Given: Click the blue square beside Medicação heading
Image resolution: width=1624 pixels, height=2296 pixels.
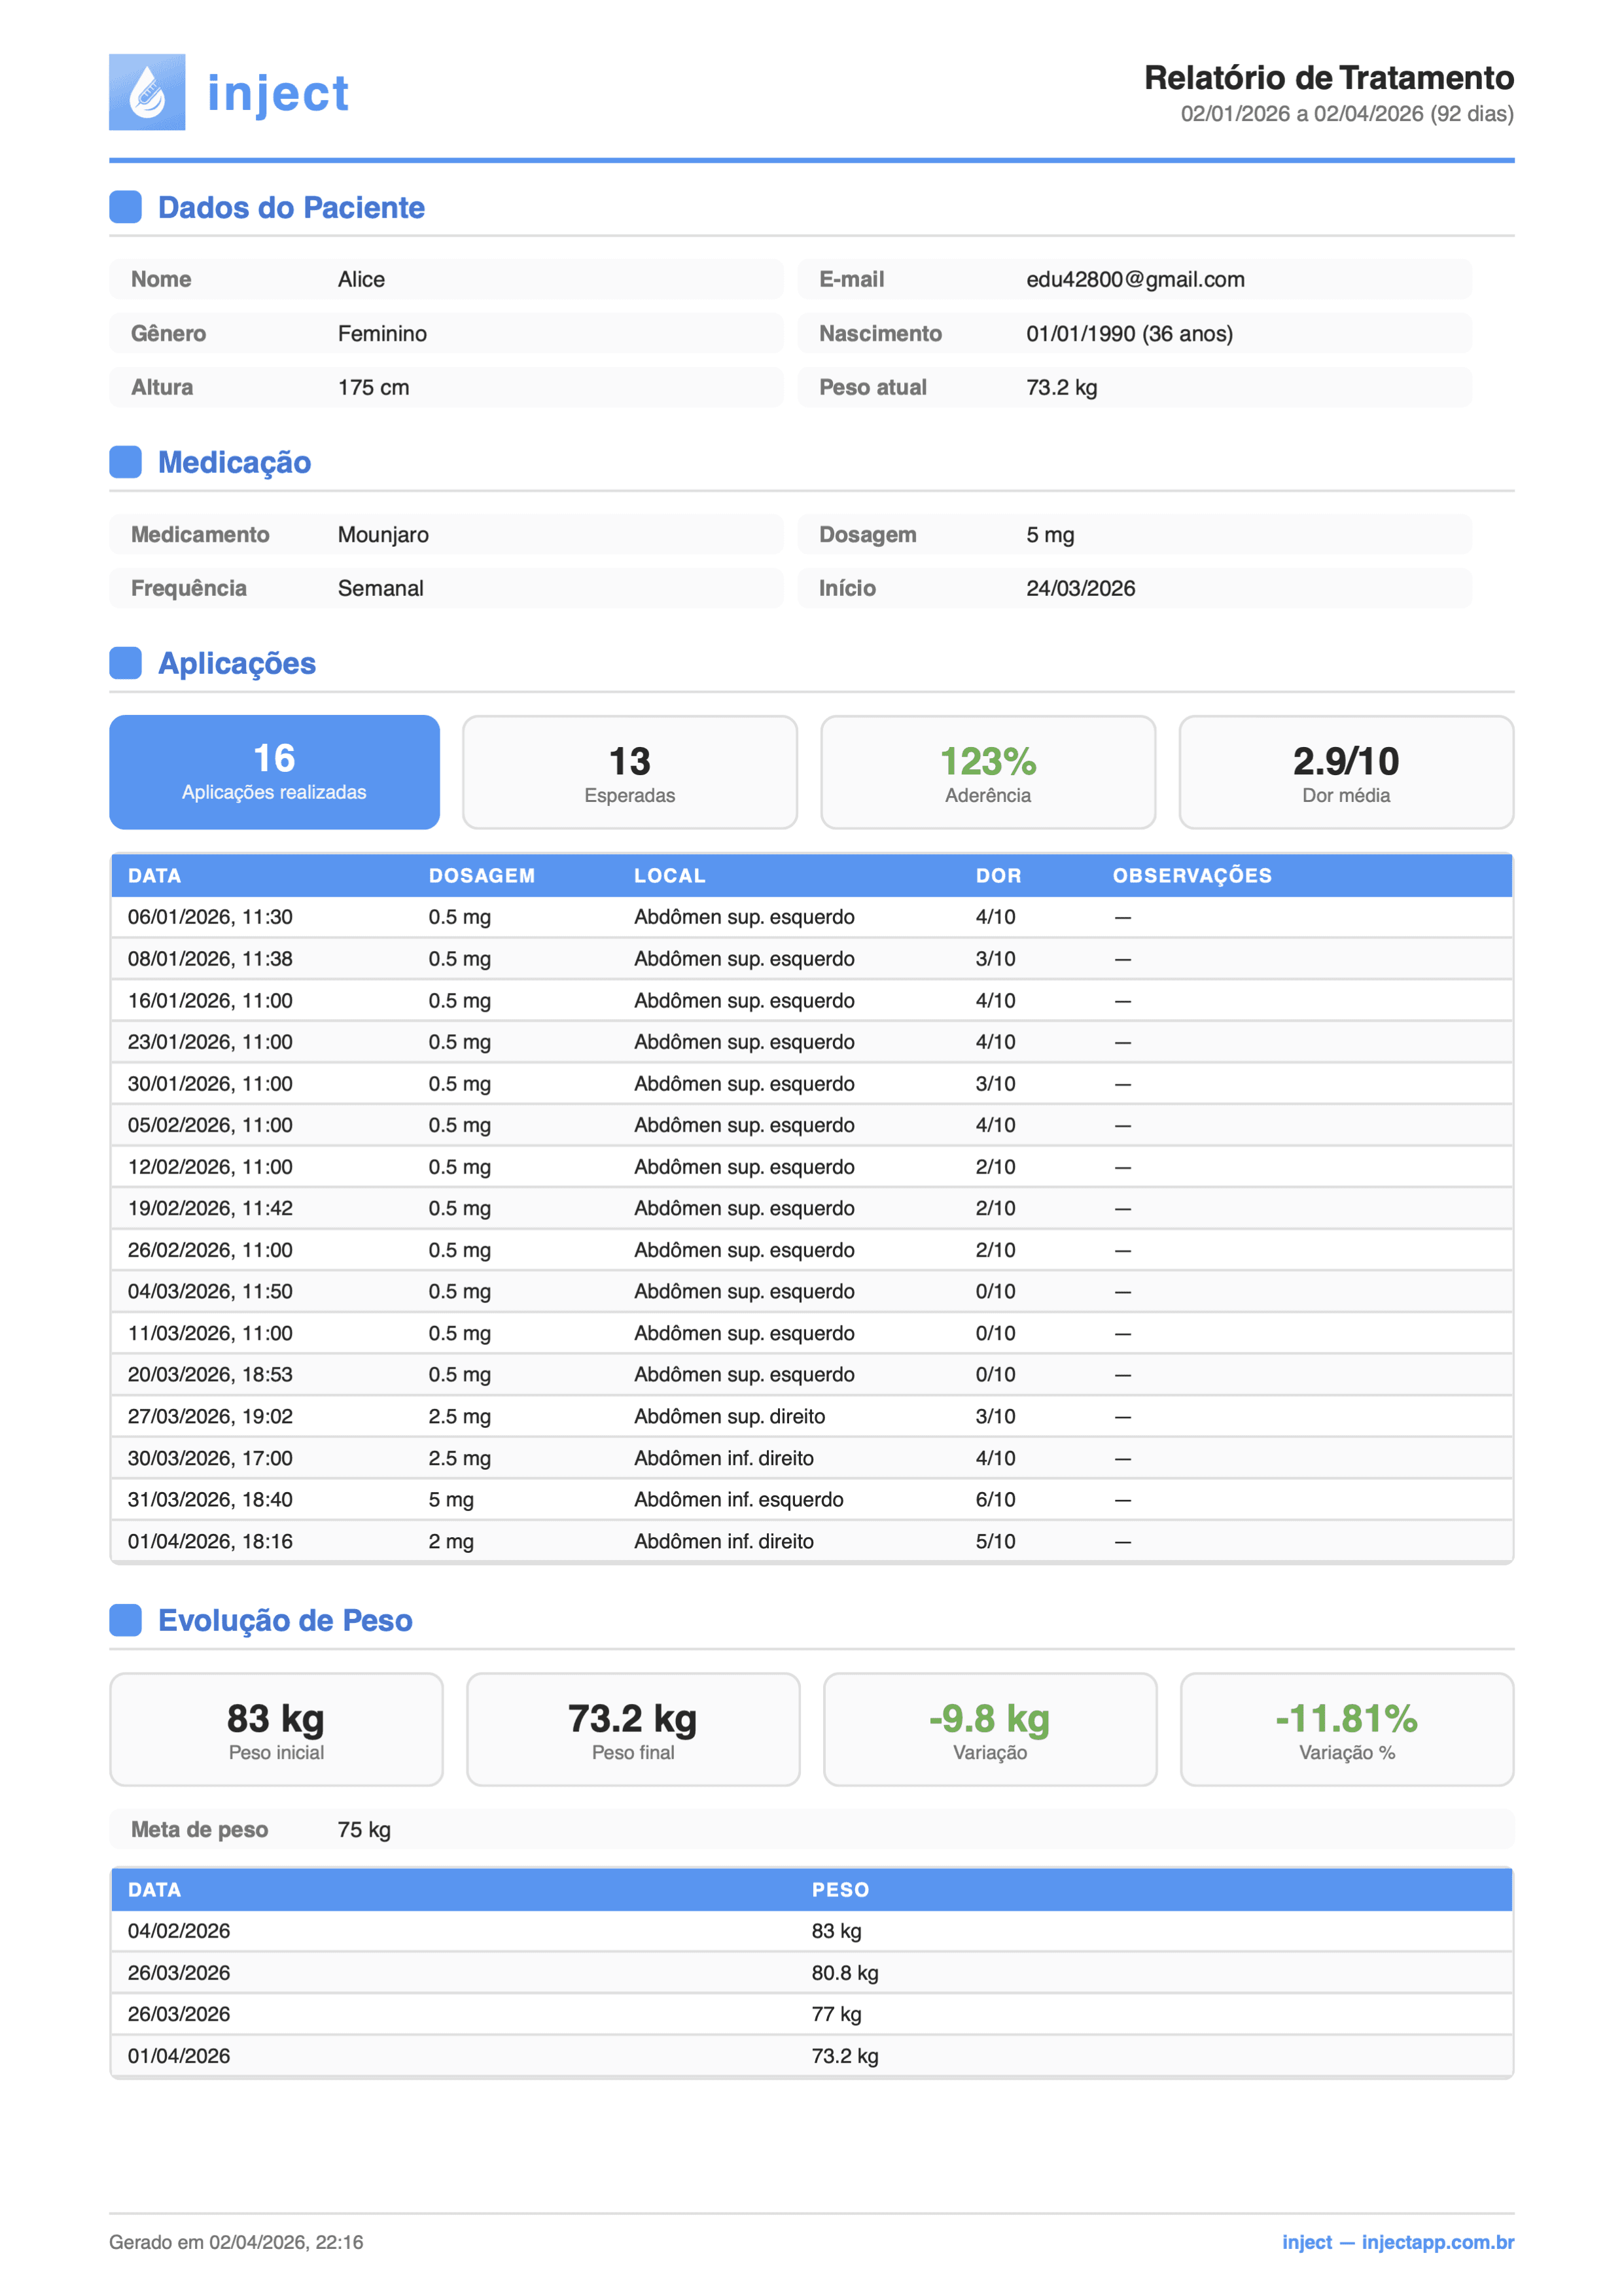Looking at the screenshot, I should 125,462.
